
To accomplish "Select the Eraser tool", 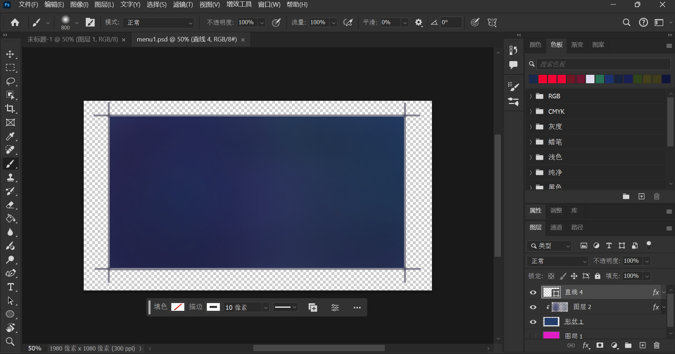I will (10, 205).
